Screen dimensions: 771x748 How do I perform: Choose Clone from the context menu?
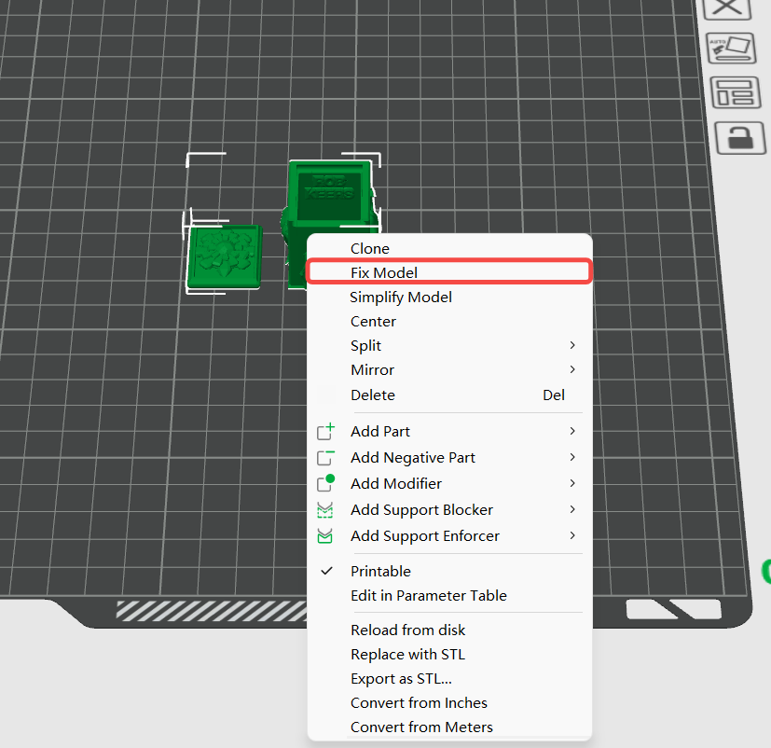(449, 248)
